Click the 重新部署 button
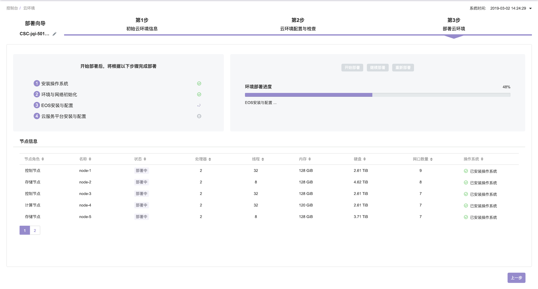The height and width of the screenshot is (289, 538). (x=403, y=68)
